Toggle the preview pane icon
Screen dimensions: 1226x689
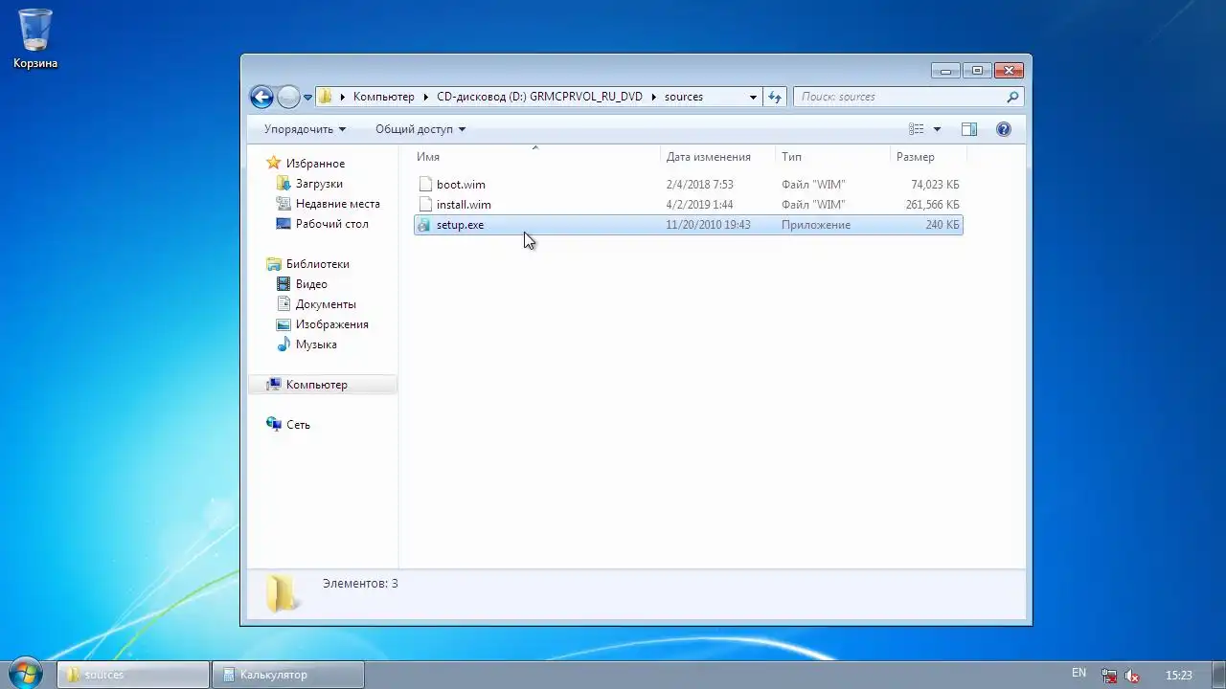coord(969,129)
